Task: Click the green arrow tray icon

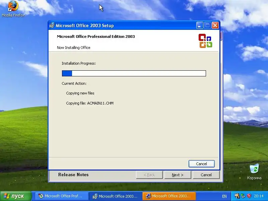Action: (243, 196)
